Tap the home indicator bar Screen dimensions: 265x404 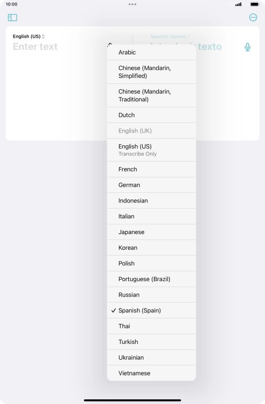132,400
